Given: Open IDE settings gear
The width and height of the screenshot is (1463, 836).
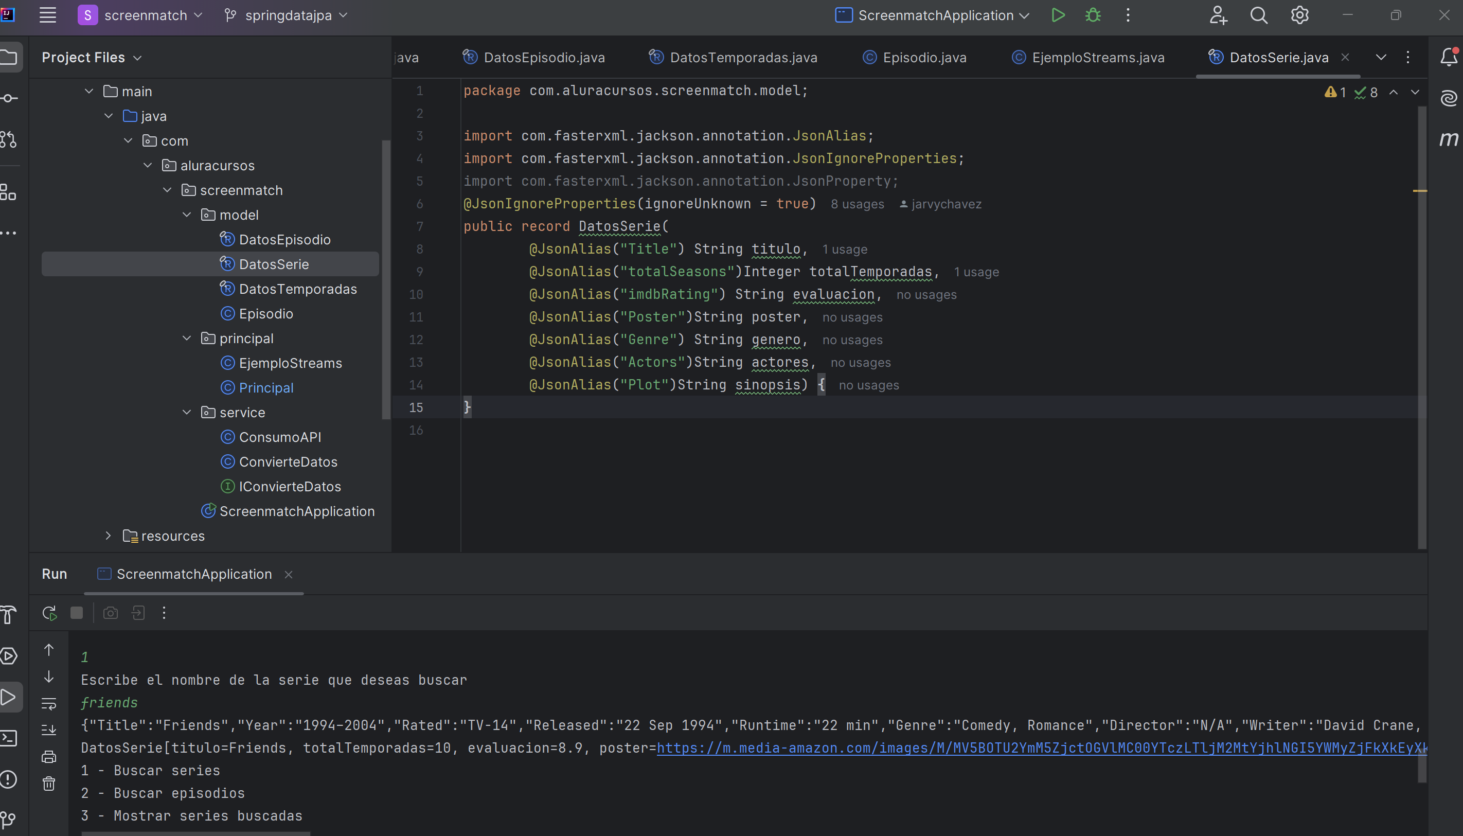Looking at the screenshot, I should coord(1299,15).
